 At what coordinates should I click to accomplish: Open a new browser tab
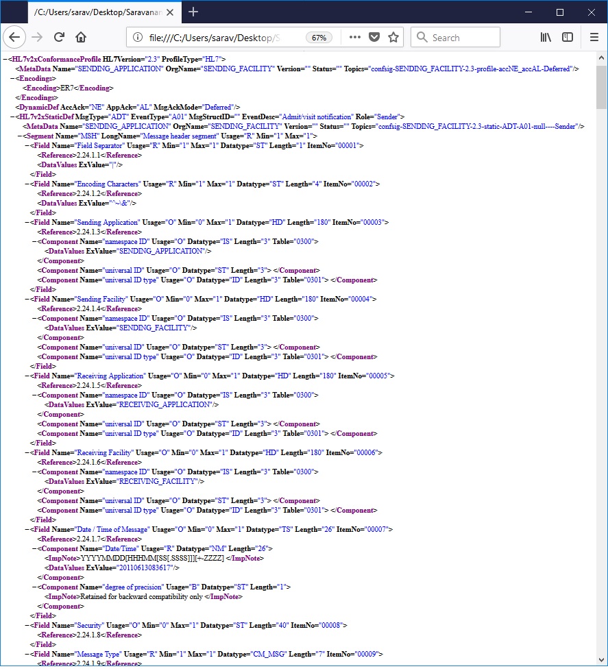pyautogui.click(x=193, y=12)
